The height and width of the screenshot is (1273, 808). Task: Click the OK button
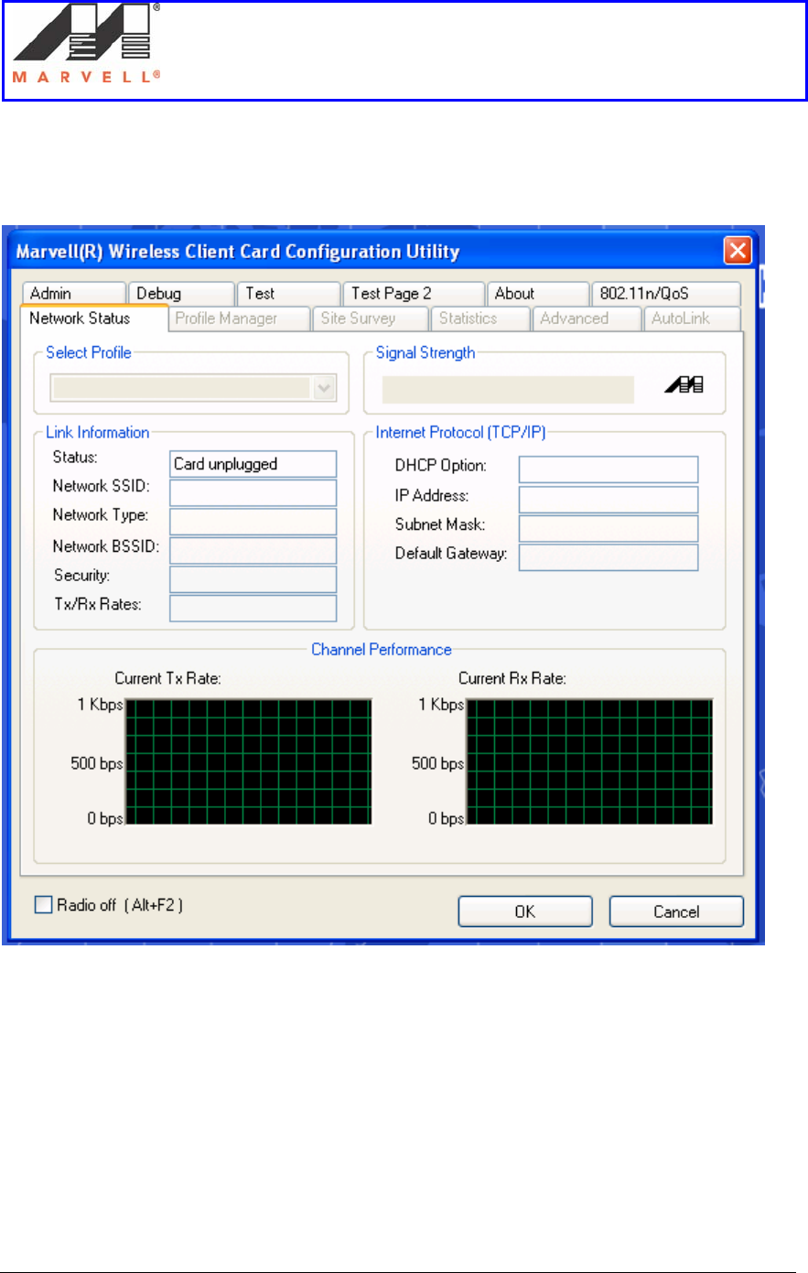(525, 912)
